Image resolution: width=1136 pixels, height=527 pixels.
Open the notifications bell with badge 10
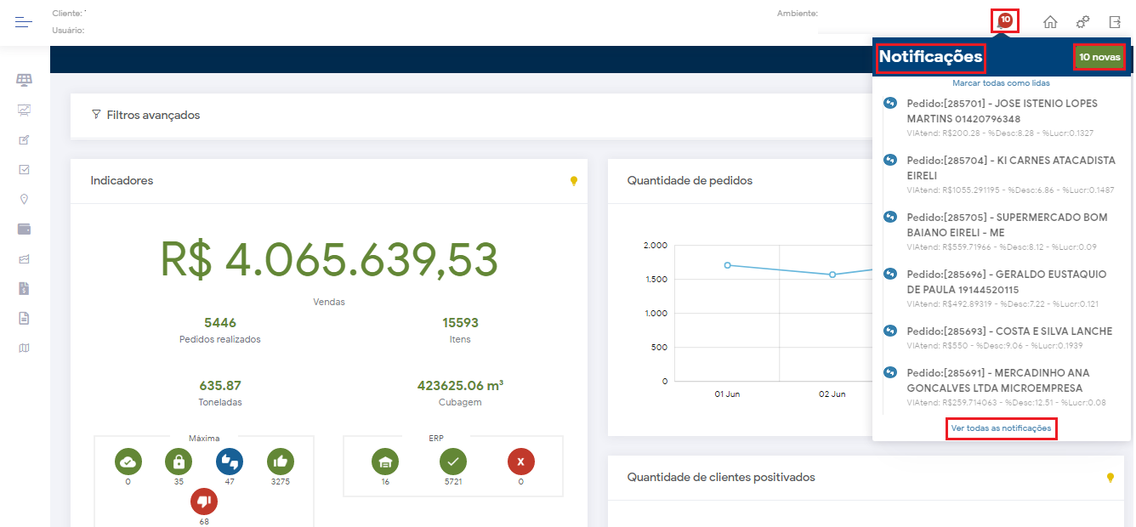(x=1004, y=21)
